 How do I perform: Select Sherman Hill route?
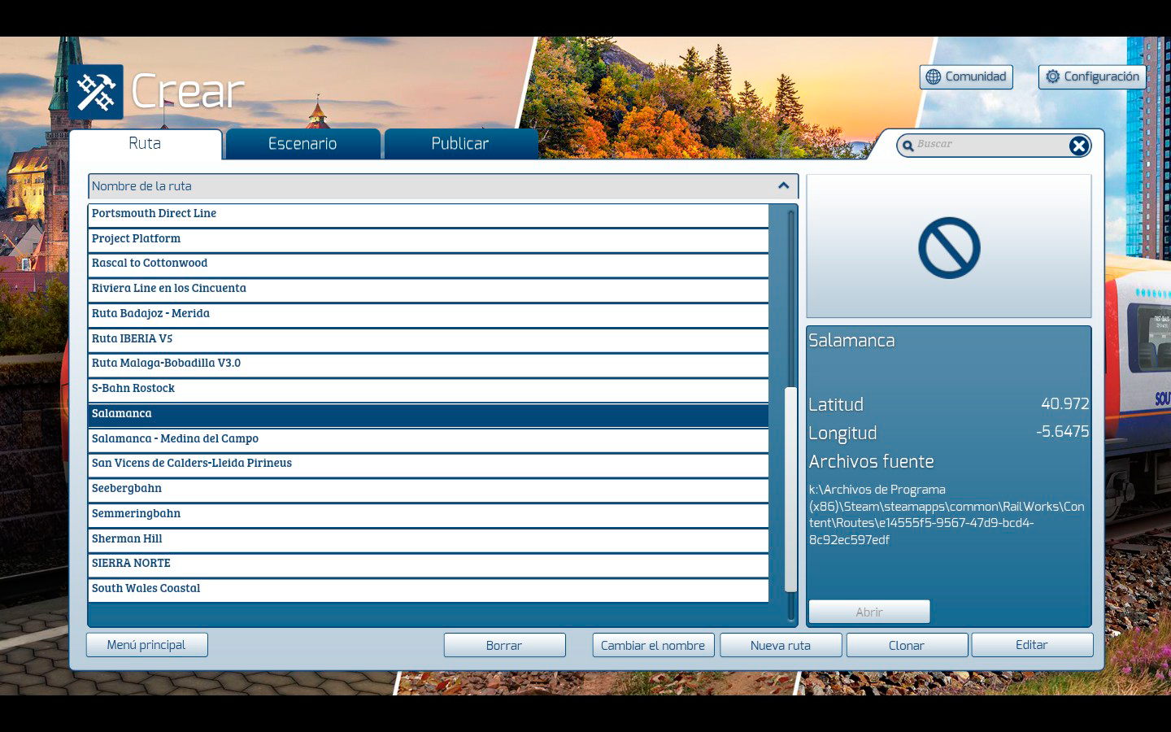pyautogui.click(x=429, y=539)
